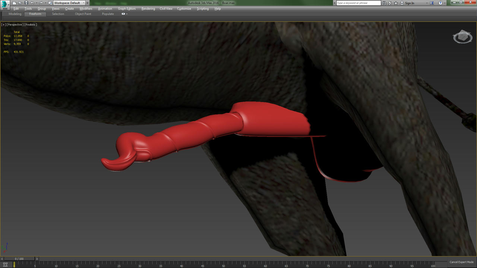Open the Mini Curve Editor icon

[x=5, y=264]
